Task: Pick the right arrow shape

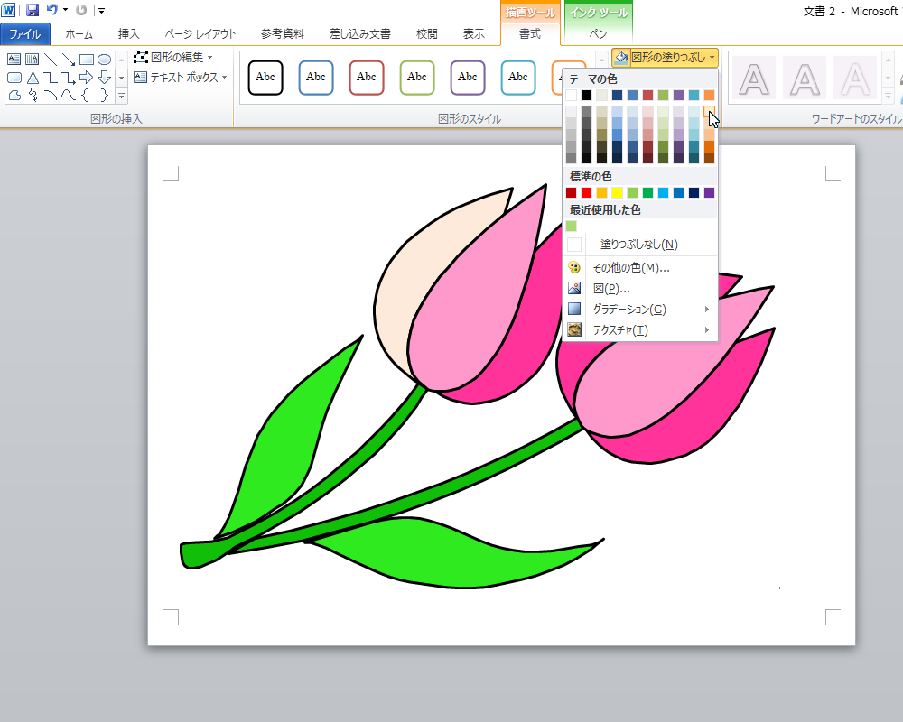Action: click(87, 78)
